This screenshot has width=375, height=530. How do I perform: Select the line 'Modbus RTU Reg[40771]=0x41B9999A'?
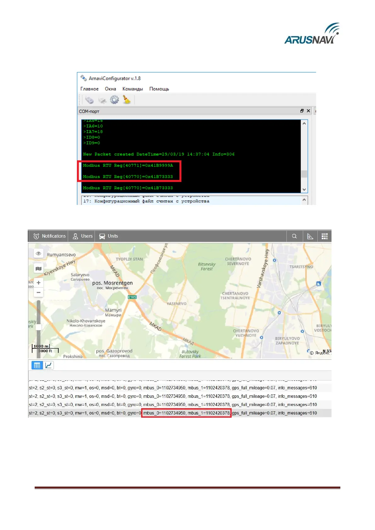coord(128,165)
